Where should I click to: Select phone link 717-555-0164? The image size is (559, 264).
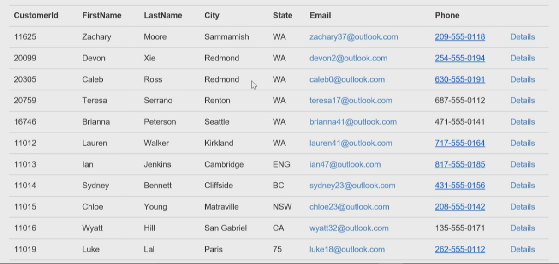click(x=460, y=143)
